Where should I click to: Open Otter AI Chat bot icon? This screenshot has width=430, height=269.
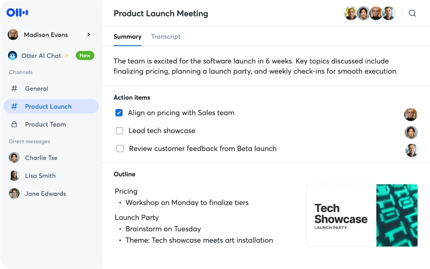click(x=13, y=56)
